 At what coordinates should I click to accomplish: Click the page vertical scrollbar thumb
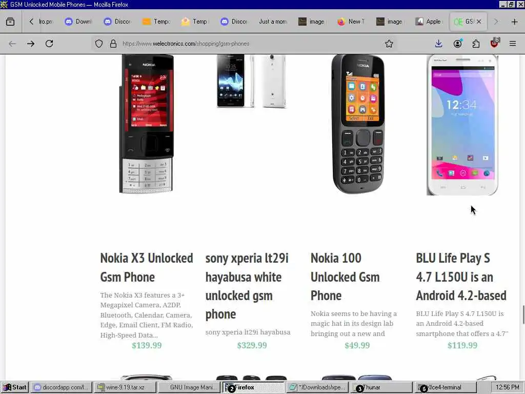click(x=523, y=314)
